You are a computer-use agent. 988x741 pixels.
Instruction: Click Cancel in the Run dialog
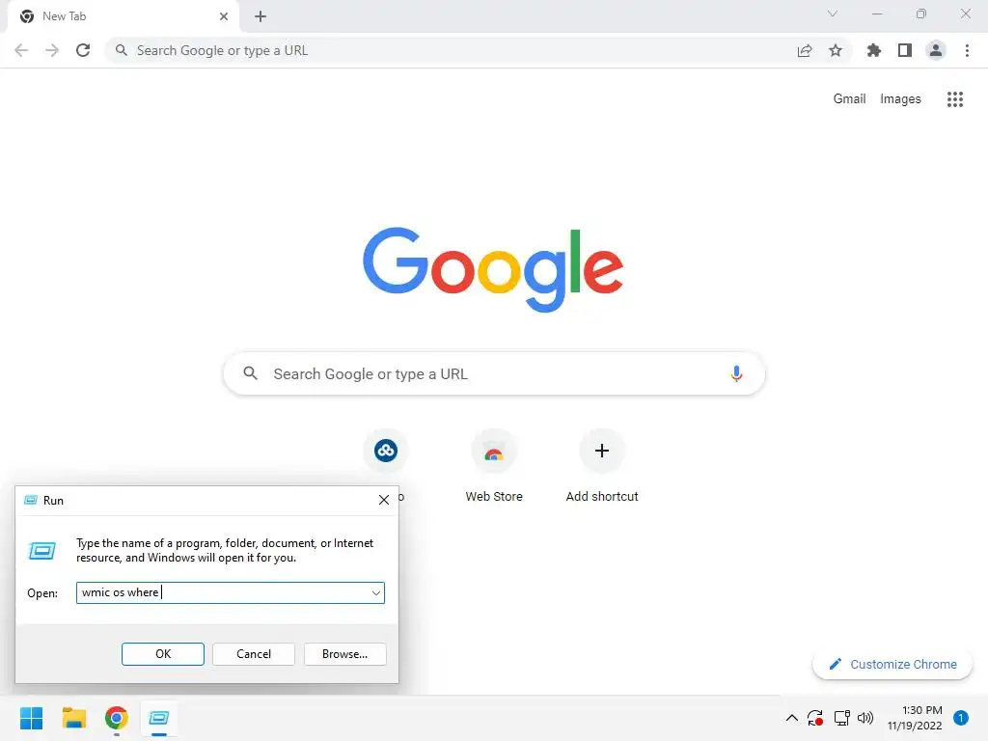pyautogui.click(x=254, y=654)
